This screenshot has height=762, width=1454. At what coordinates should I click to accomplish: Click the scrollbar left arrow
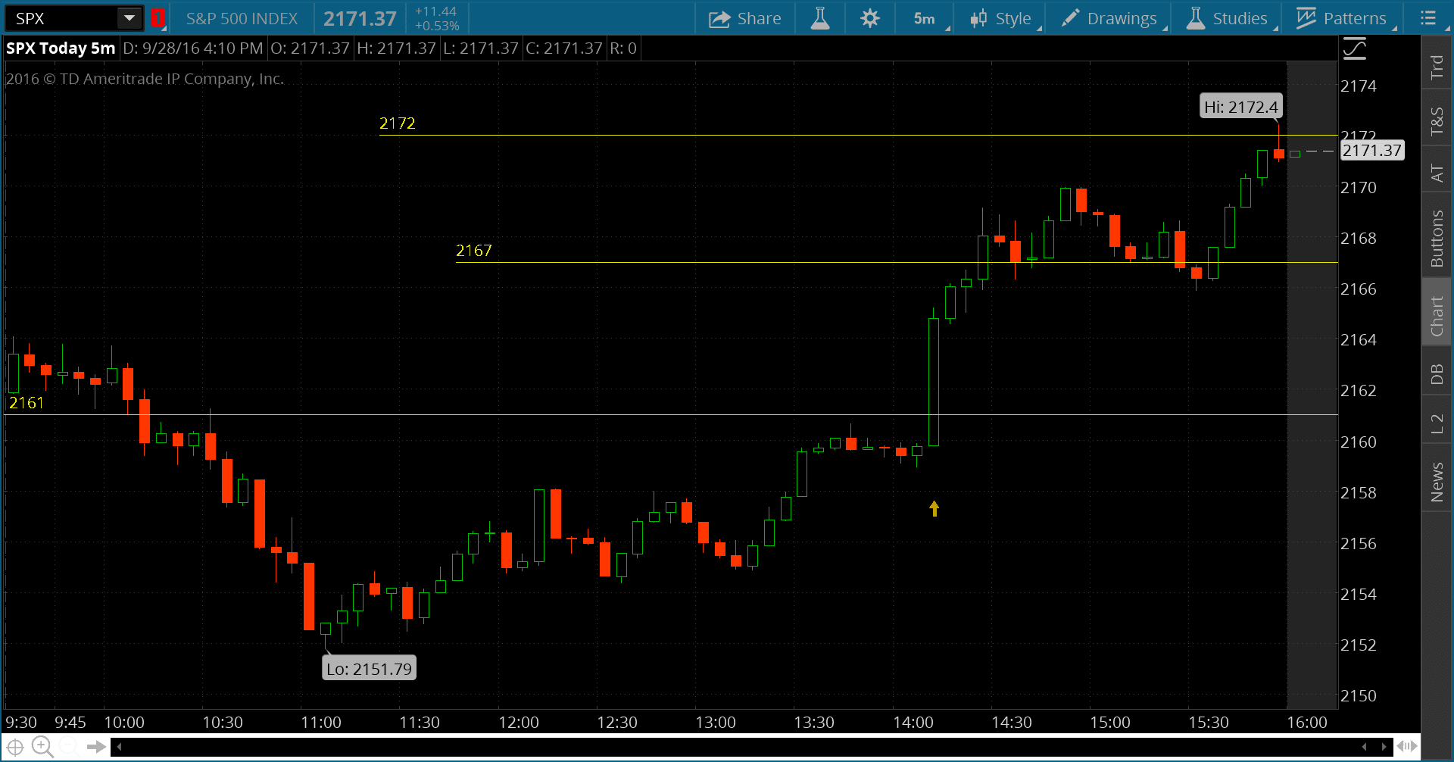119,747
